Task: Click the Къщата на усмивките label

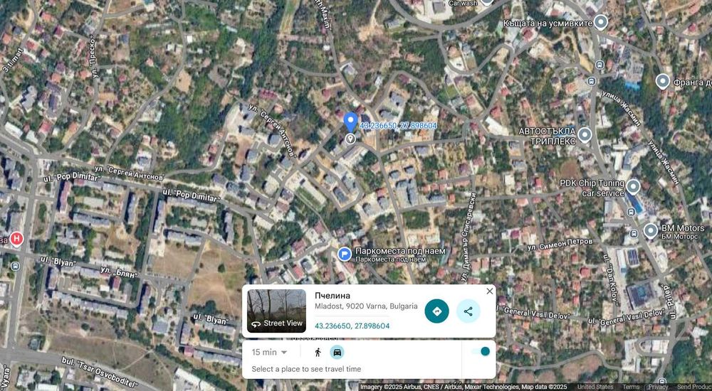Action: 548,23
